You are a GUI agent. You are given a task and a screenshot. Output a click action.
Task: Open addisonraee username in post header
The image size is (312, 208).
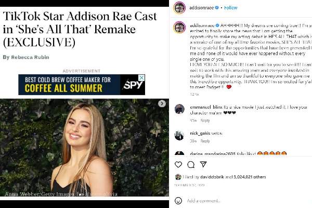pos(201,8)
